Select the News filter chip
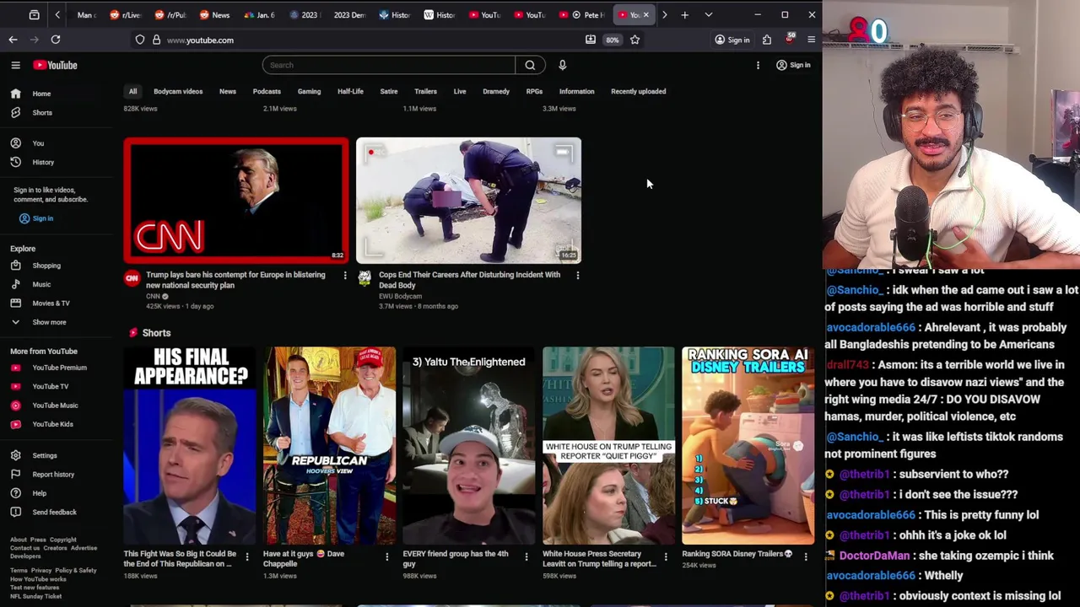The width and height of the screenshot is (1080, 607). coord(228,91)
